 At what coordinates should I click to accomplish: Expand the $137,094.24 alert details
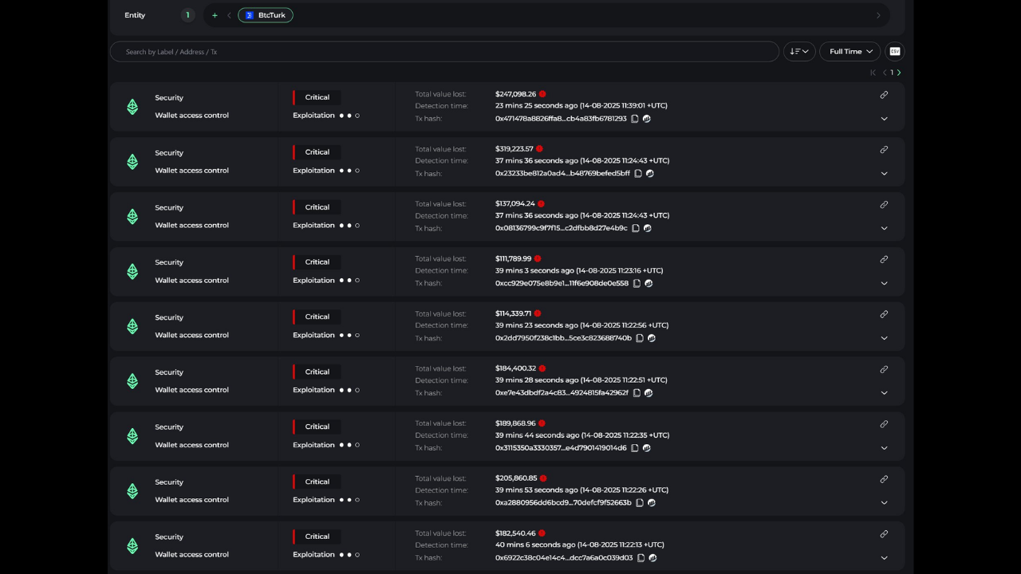point(884,229)
